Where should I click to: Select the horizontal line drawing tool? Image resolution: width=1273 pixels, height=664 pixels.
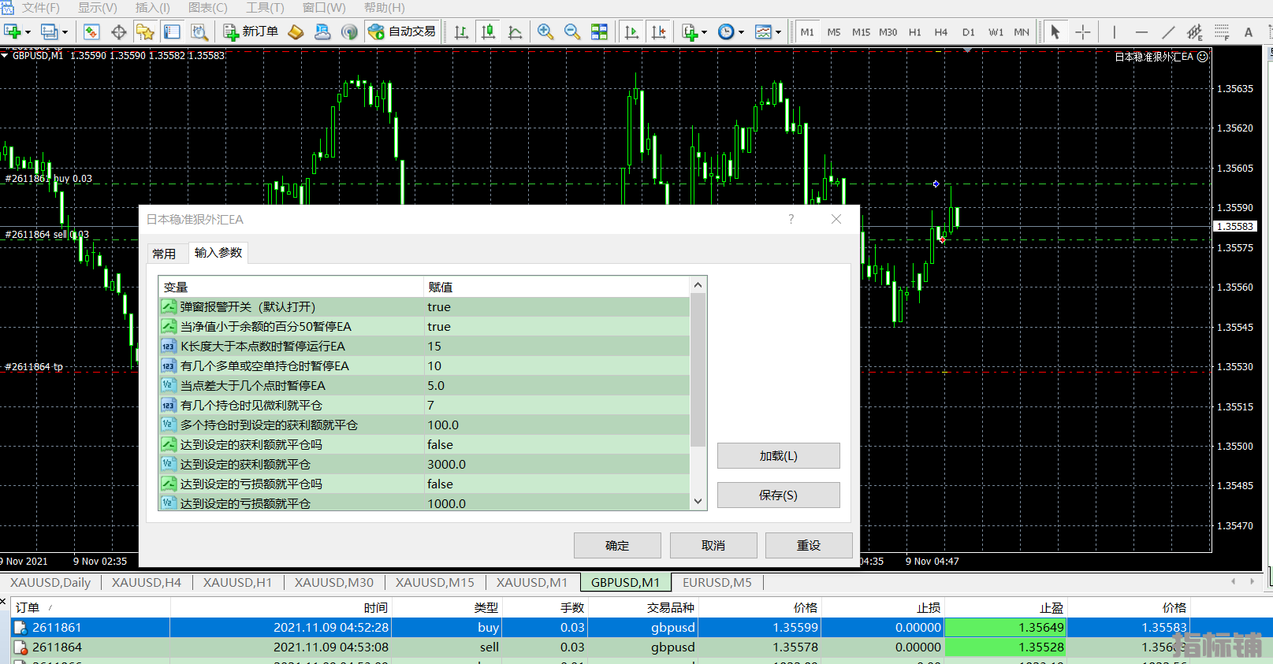(x=1141, y=32)
